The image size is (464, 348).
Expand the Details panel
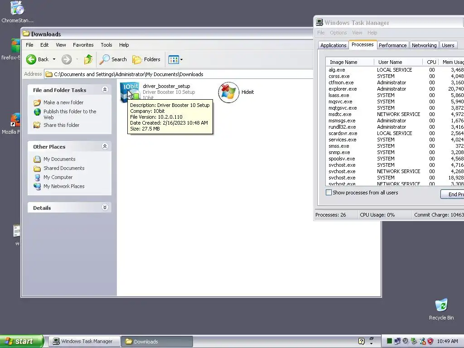pos(105,207)
